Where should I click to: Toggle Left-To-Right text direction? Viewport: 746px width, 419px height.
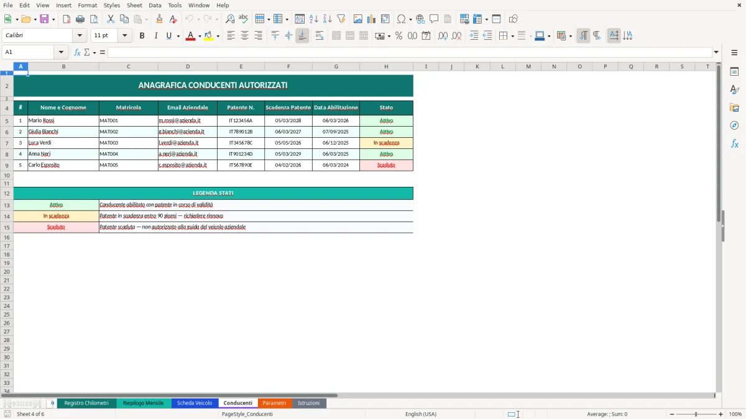tap(583, 36)
